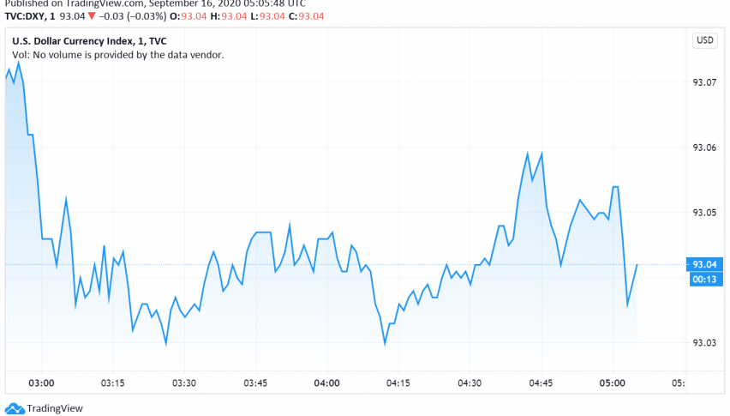The width and height of the screenshot is (730, 416).
Task: Click the 00:13 countdown label
Action: (x=704, y=279)
